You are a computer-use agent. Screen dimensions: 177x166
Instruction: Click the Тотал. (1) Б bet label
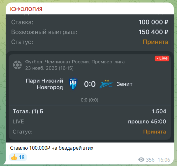(x=28, y=112)
